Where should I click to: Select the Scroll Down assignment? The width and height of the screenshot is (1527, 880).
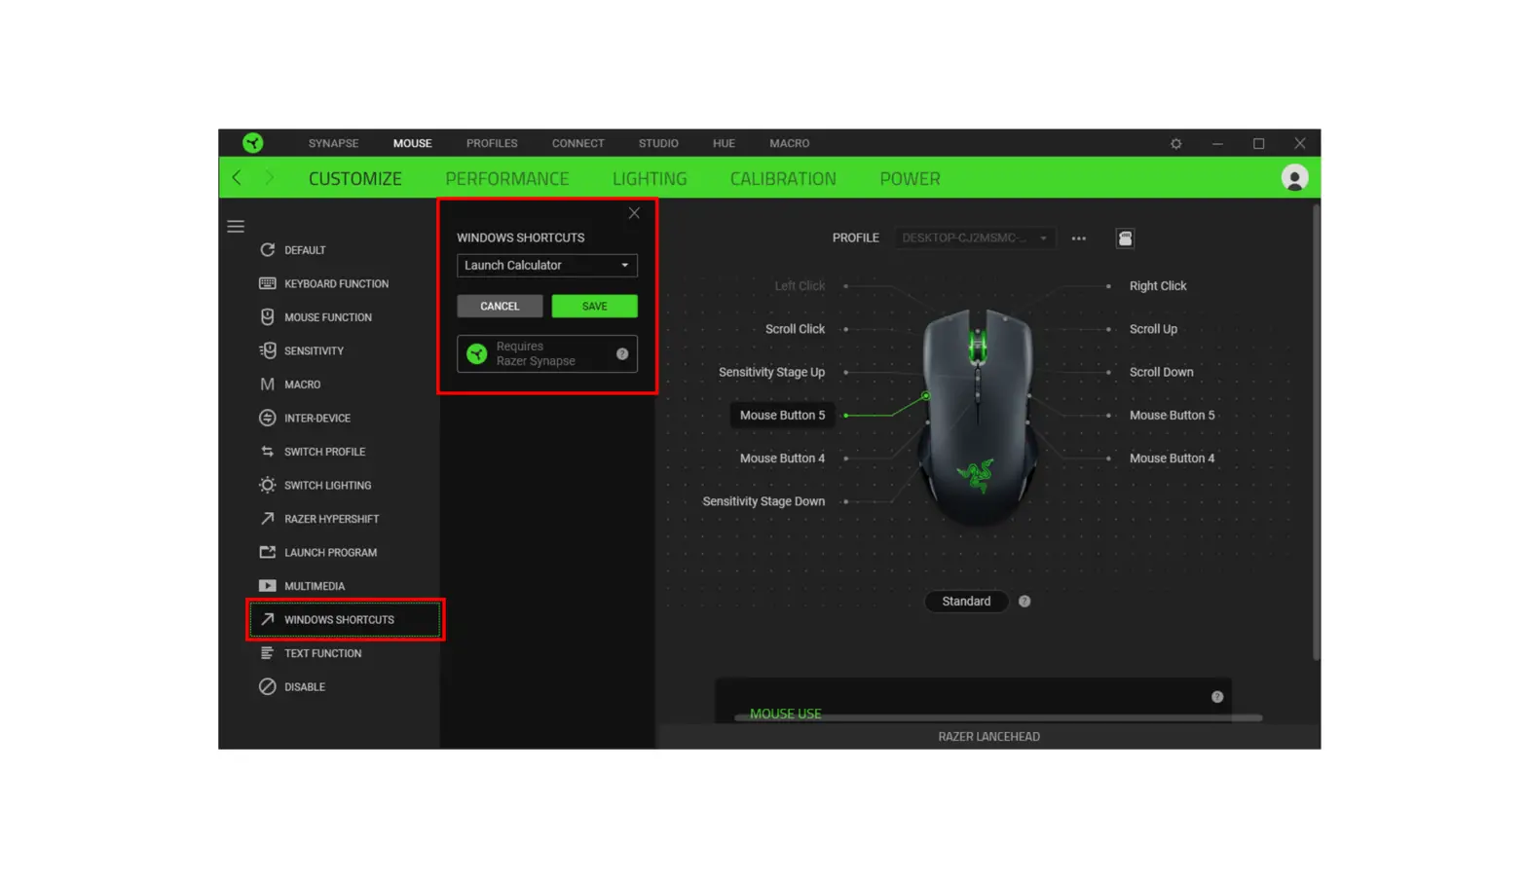tap(1161, 372)
